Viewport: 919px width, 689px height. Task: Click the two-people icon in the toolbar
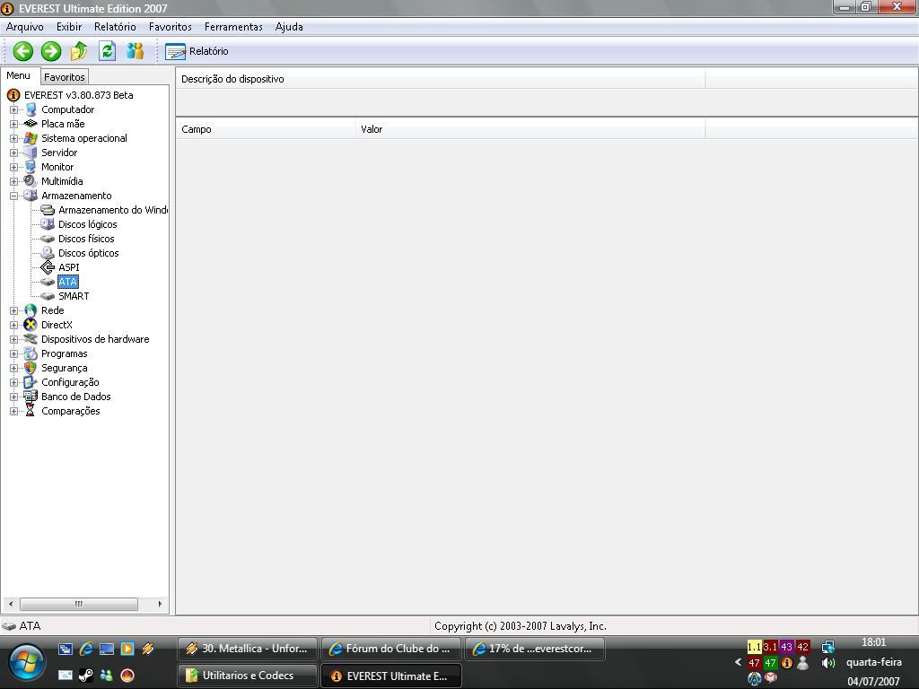(x=135, y=51)
